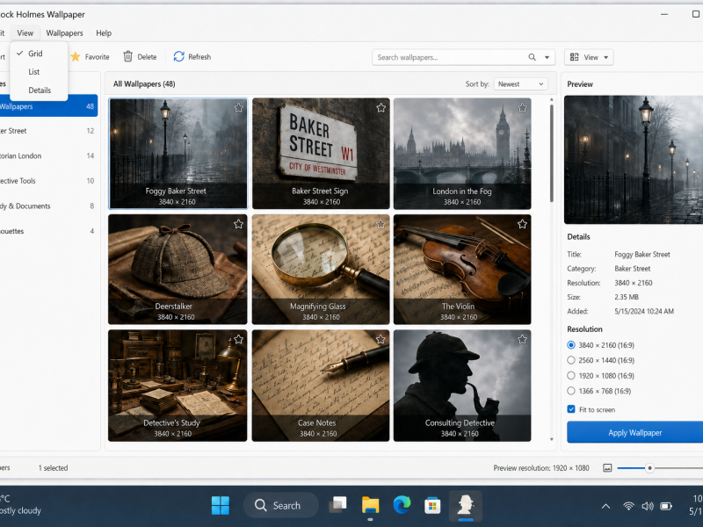Open Microsoft Store from the taskbar
This screenshot has width=703, height=527.
(x=432, y=506)
